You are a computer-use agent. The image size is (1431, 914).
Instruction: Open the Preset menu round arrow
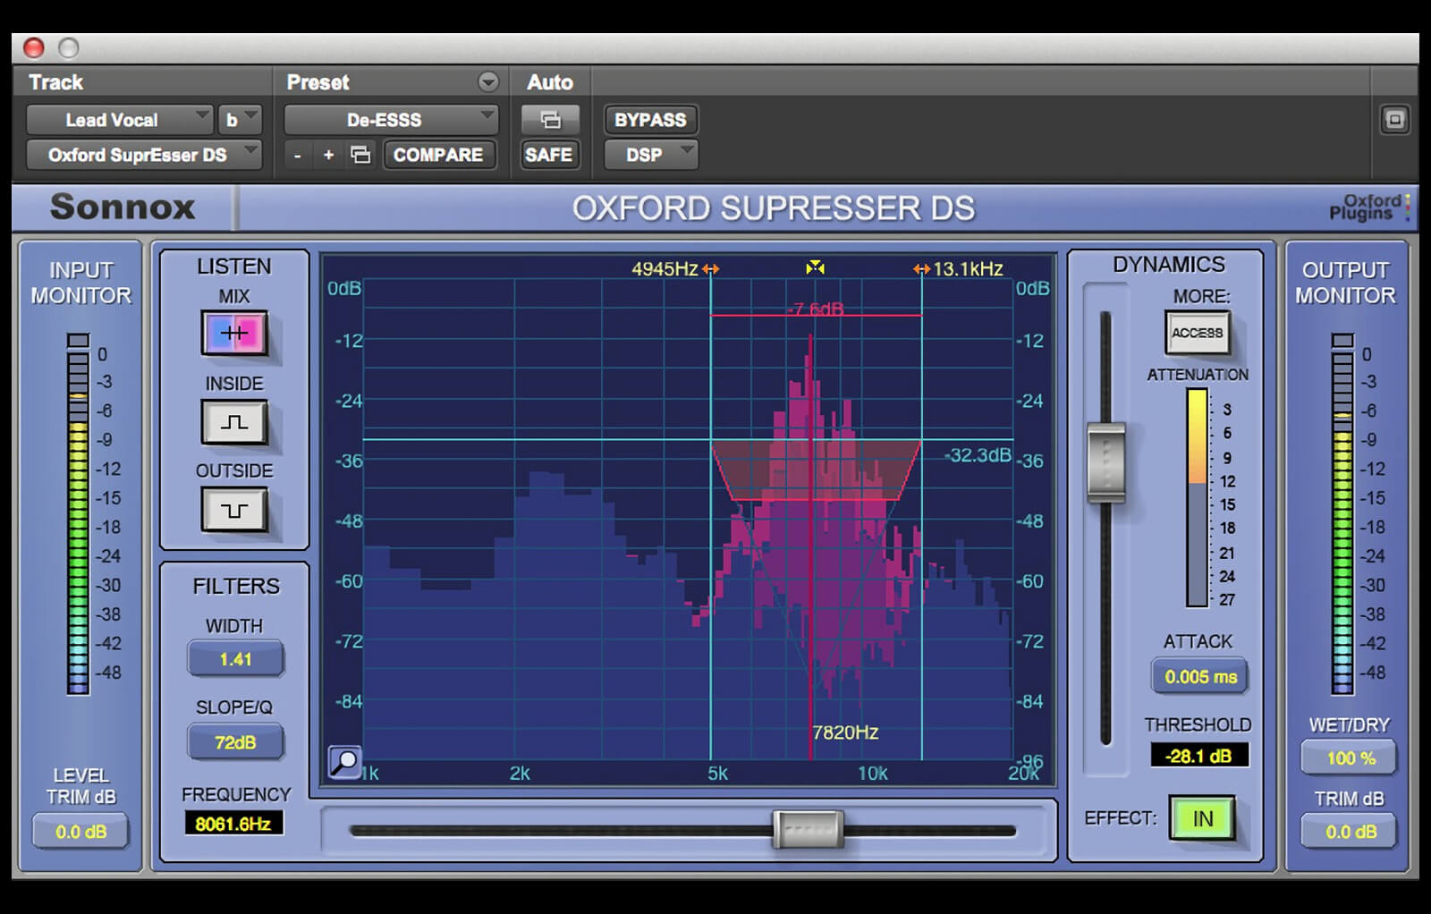[487, 82]
